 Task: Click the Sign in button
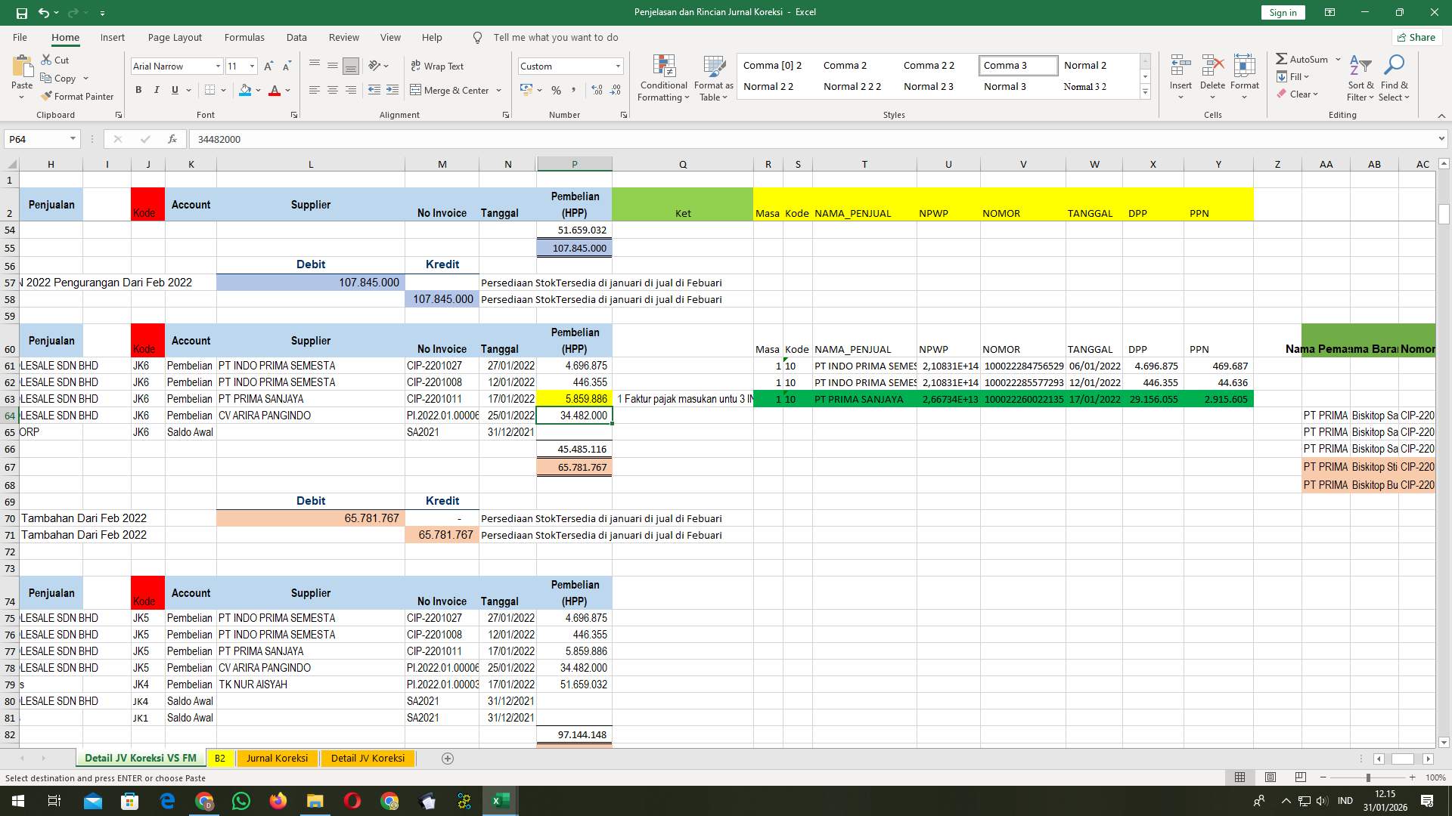pos(1283,12)
